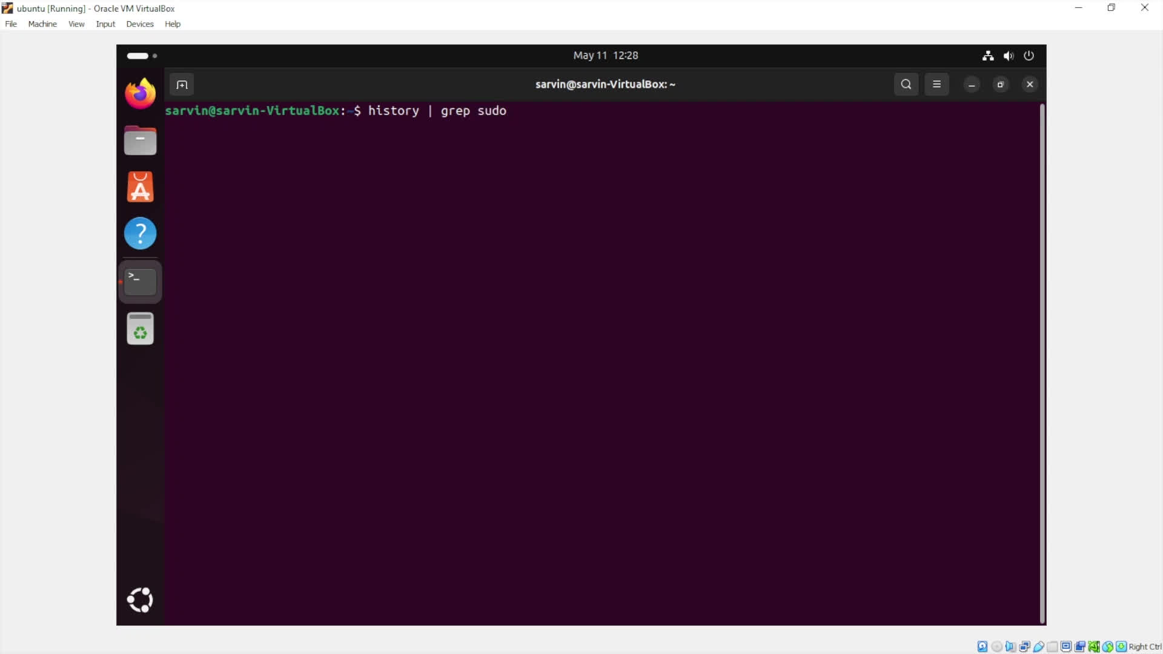Close the VirtualBox host window
The width and height of the screenshot is (1163, 654).
click(x=1145, y=8)
